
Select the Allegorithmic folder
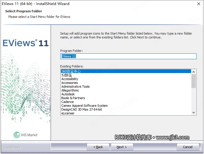click(126, 90)
